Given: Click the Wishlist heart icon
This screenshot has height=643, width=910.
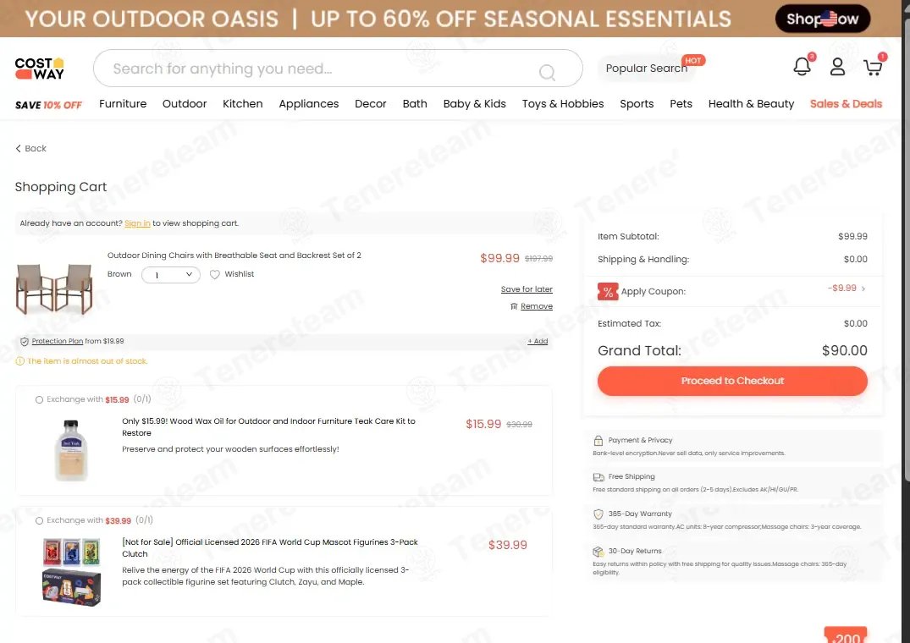Looking at the screenshot, I should [x=215, y=274].
